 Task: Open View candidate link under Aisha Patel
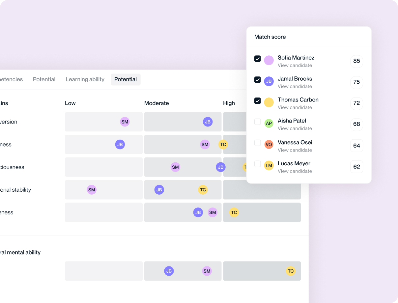pyautogui.click(x=295, y=128)
